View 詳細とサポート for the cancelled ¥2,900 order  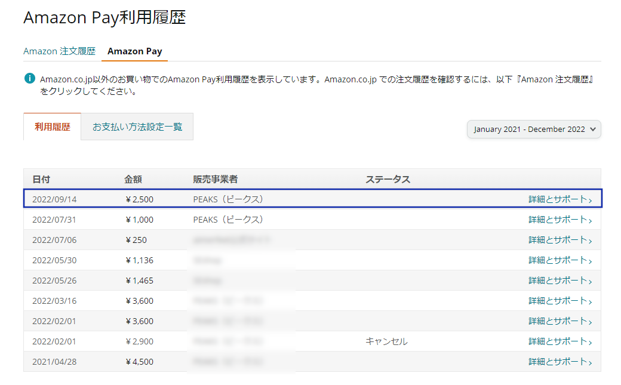coord(560,341)
